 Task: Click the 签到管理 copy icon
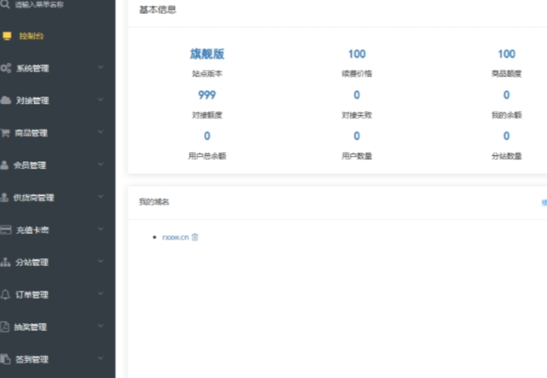[x=5, y=359]
